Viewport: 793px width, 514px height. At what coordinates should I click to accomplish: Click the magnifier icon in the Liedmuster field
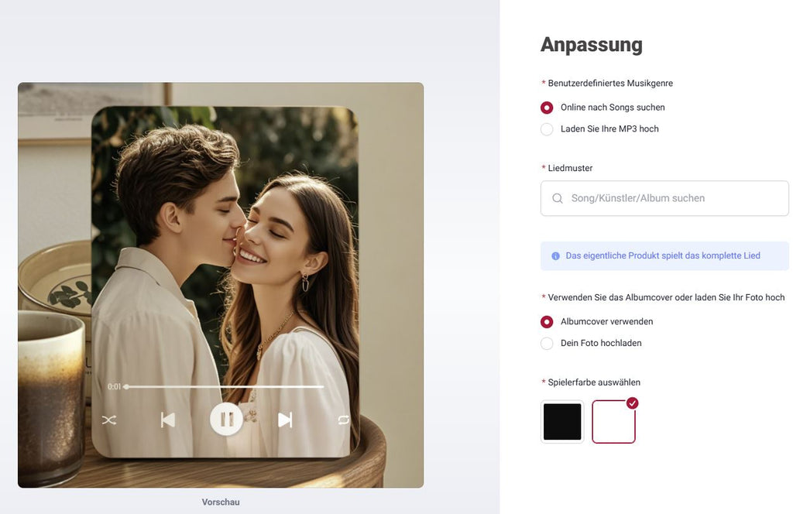[x=558, y=198]
